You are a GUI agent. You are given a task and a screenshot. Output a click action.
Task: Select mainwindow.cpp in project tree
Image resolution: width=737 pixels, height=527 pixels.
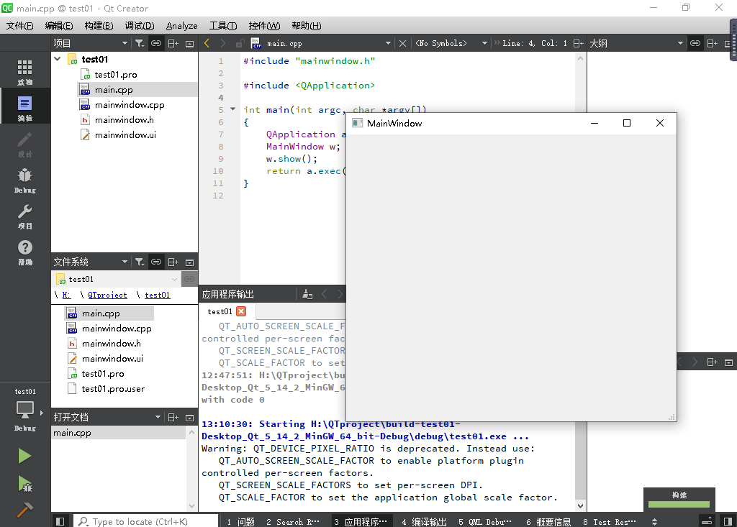[130, 105]
